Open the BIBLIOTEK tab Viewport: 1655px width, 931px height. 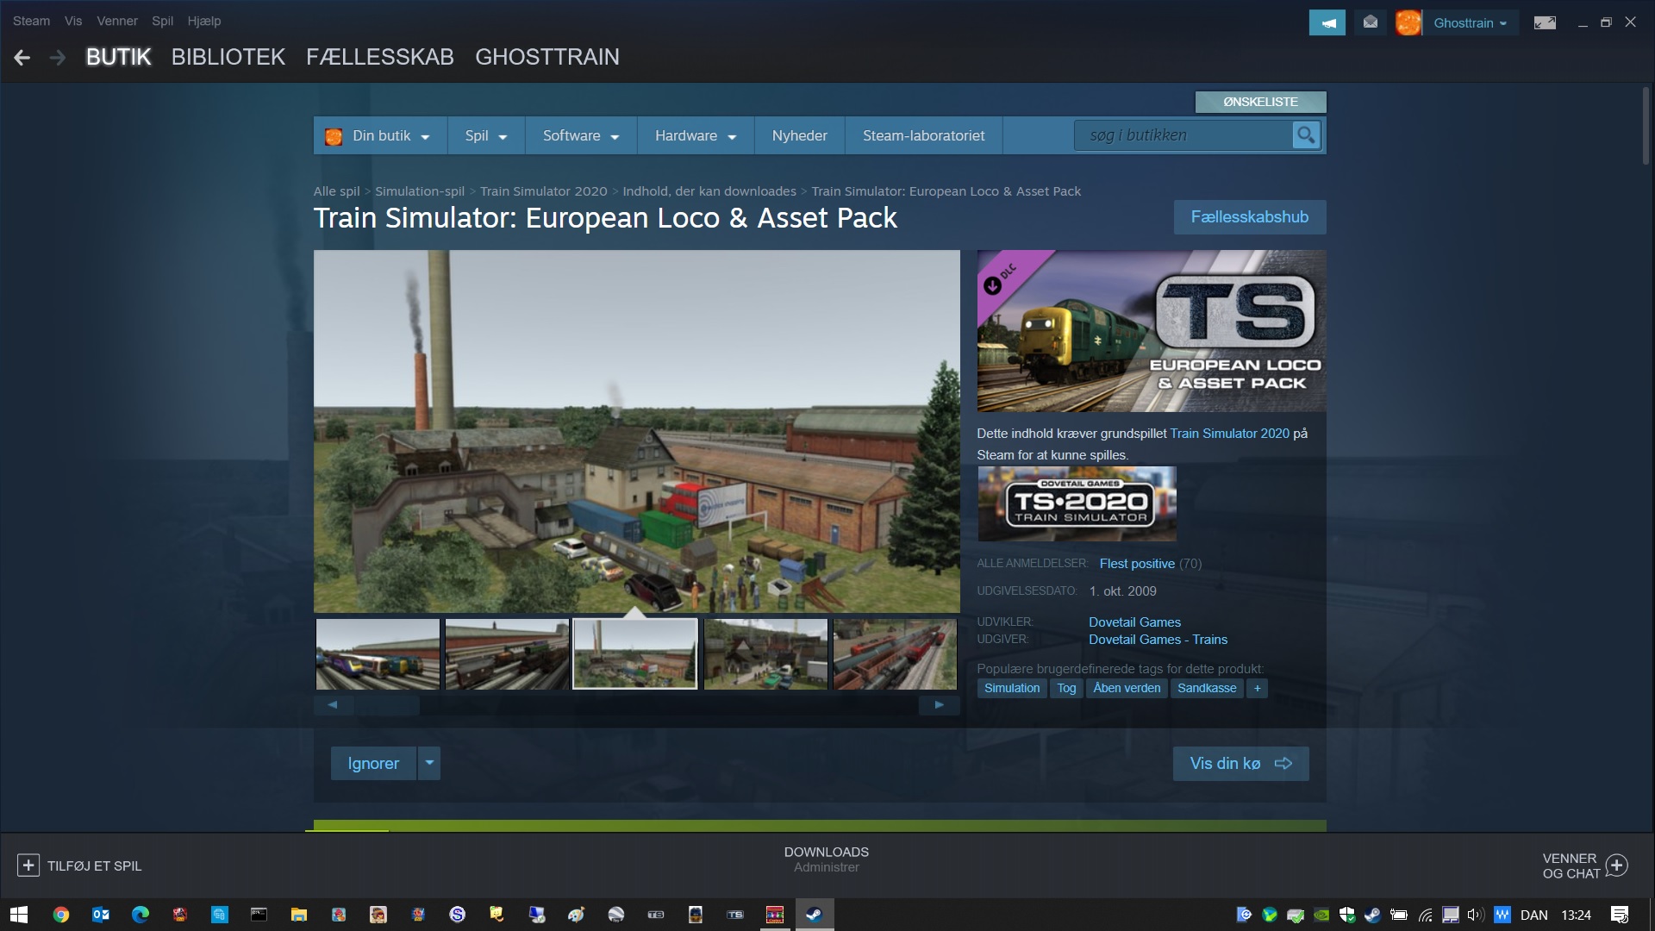pos(228,57)
